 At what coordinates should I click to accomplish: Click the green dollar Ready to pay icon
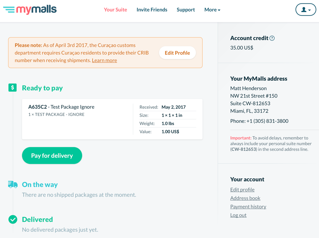point(13,88)
